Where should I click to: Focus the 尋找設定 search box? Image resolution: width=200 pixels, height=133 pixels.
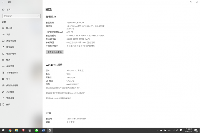pos(21,16)
